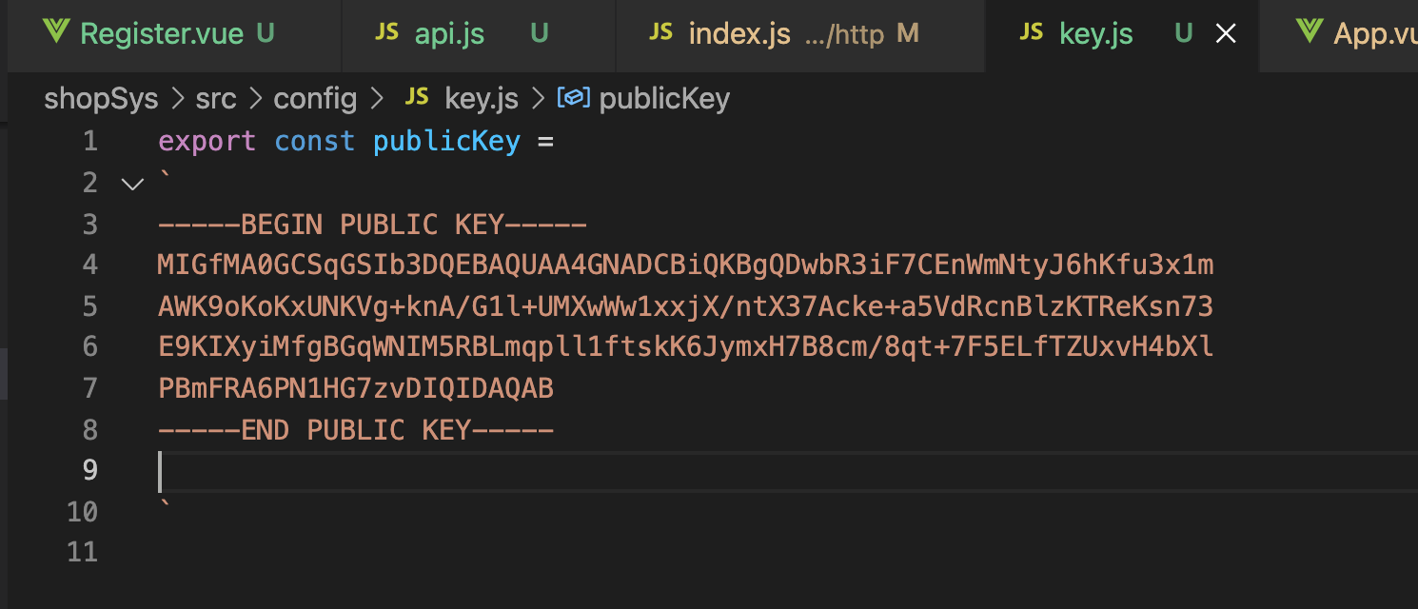The image size is (1418, 609).
Task: Click the JS icon on the api.js tab
Action: click(x=386, y=32)
